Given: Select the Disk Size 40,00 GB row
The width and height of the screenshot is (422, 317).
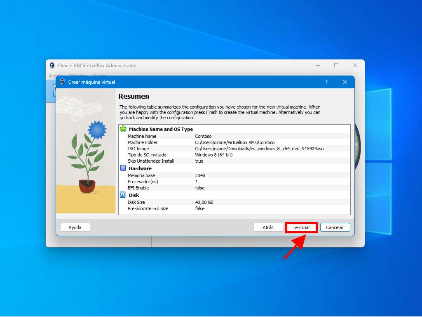Looking at the screenshot, I should 234,202.
